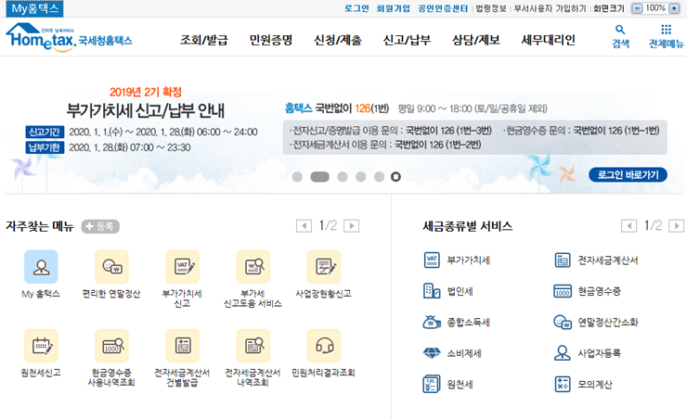Show fourth banner slide dot
The width and height of the screenshot is (687, 419).
click(360, 177)
